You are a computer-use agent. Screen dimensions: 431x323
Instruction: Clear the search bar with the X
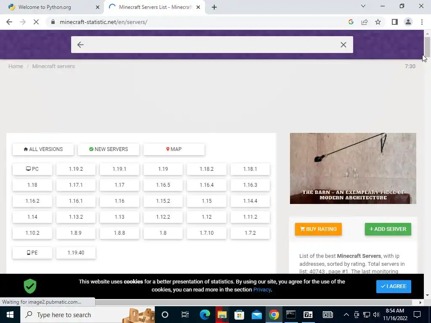343,45
